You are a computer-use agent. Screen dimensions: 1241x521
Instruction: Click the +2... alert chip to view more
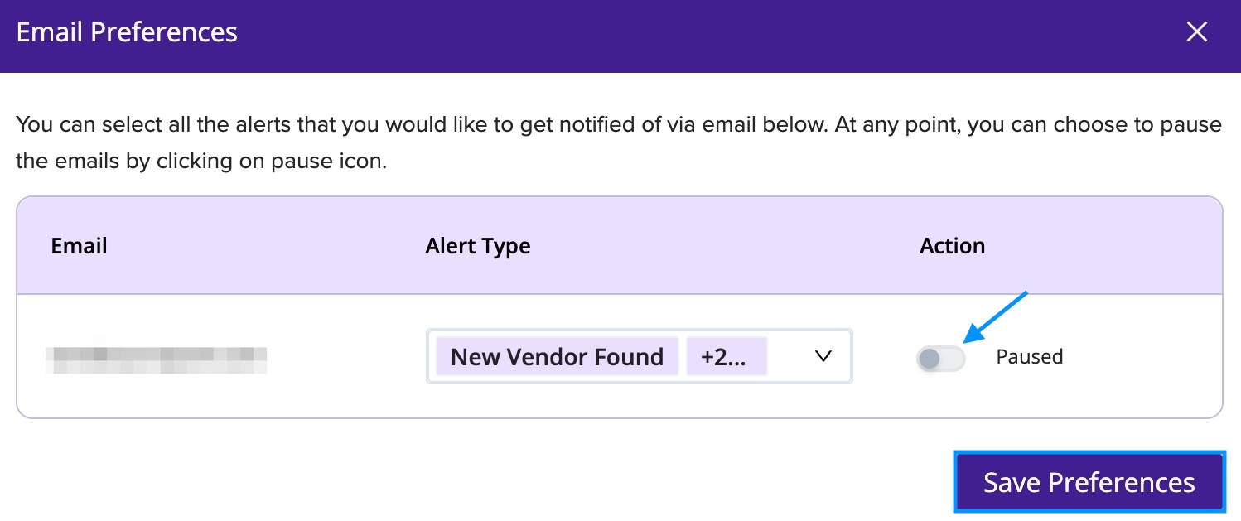coord(727,355)
